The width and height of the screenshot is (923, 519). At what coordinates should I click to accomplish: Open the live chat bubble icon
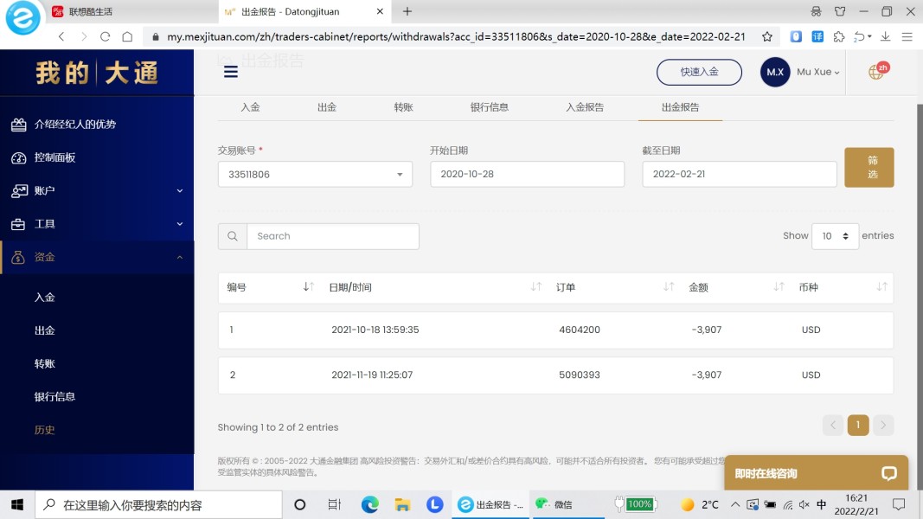[x=889, y=473]
